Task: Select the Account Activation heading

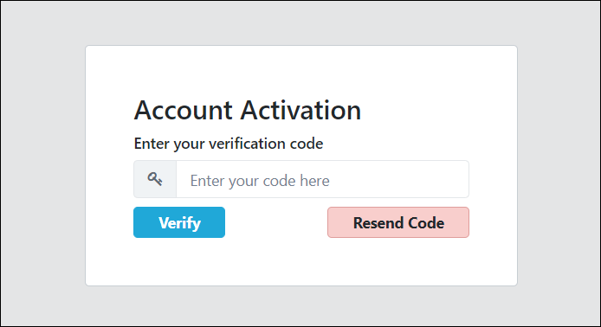Action: pyautogui.click(x=247, y=110)
